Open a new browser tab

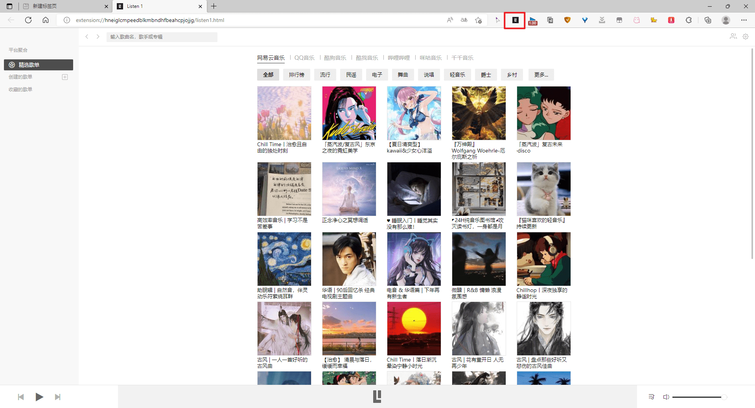click(x=214, y=6)
